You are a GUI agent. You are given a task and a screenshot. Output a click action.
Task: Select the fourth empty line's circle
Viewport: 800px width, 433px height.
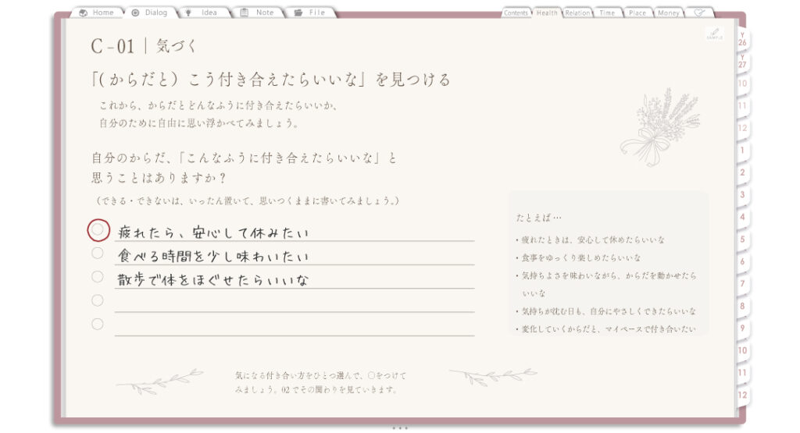coord(98,300)
